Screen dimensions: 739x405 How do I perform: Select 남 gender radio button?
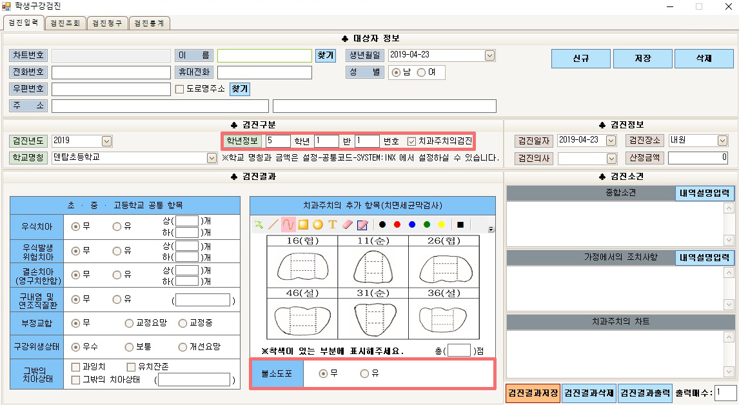(x=396, y=72)
